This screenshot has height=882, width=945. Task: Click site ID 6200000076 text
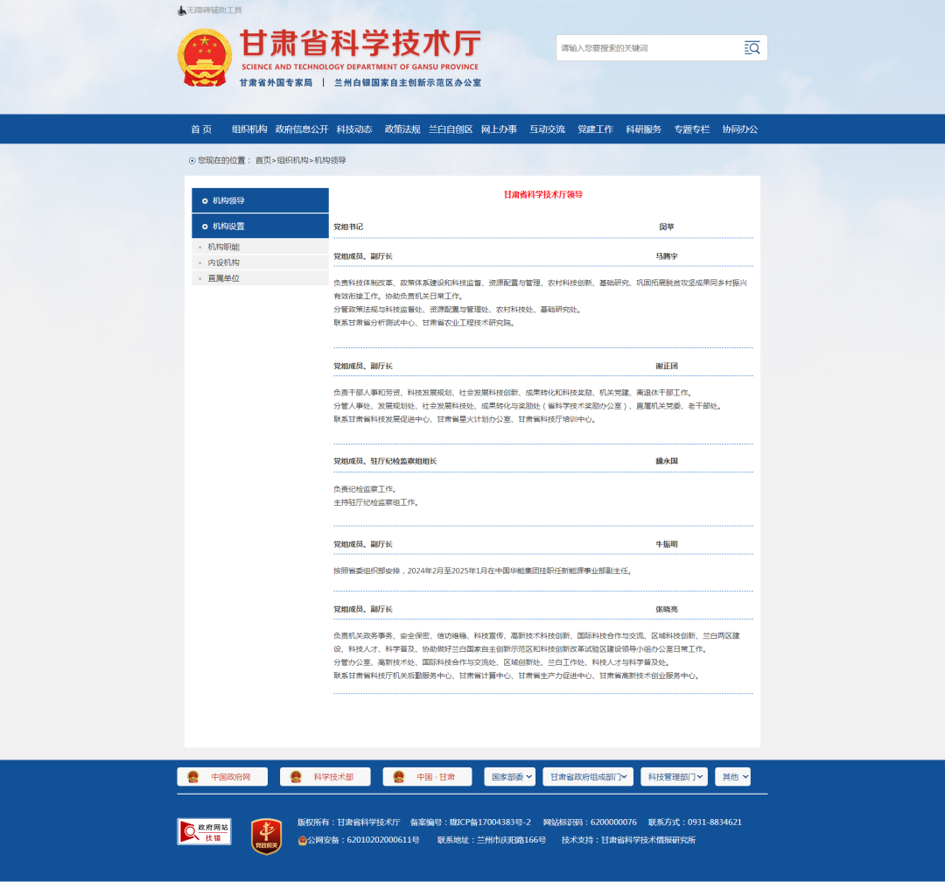pyautogui.click(x=613, y=822)
